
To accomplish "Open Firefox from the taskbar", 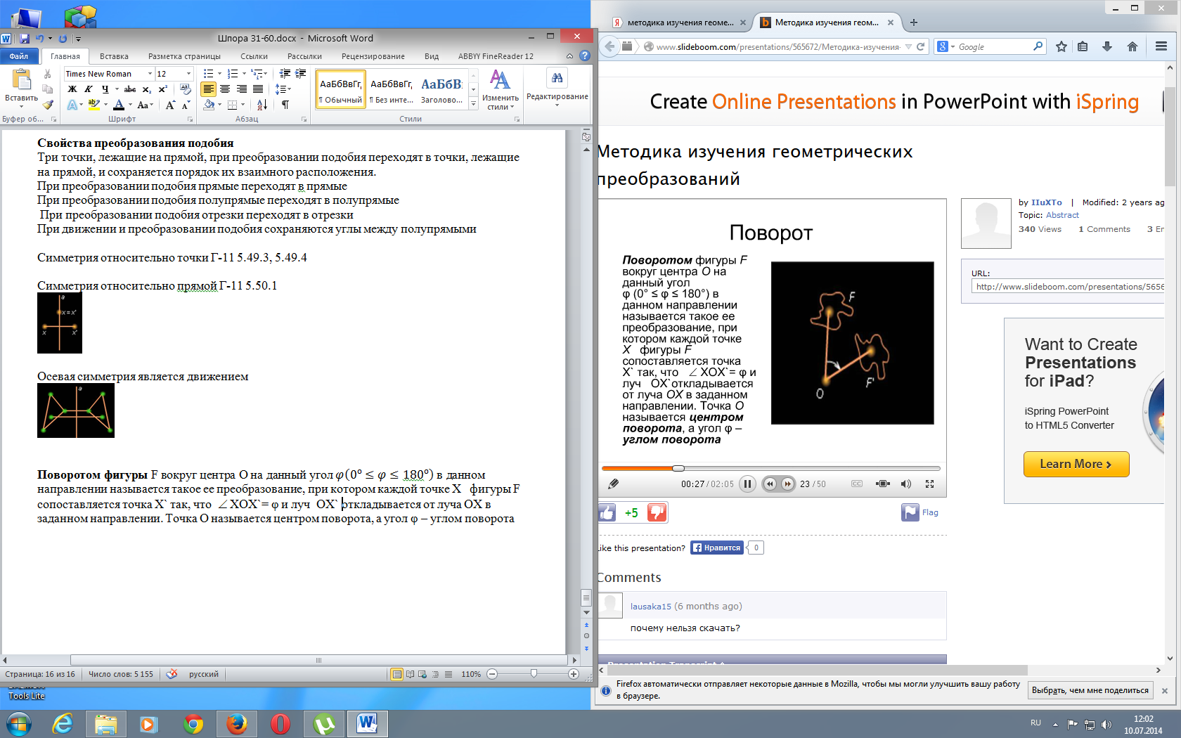I will 237,723.
